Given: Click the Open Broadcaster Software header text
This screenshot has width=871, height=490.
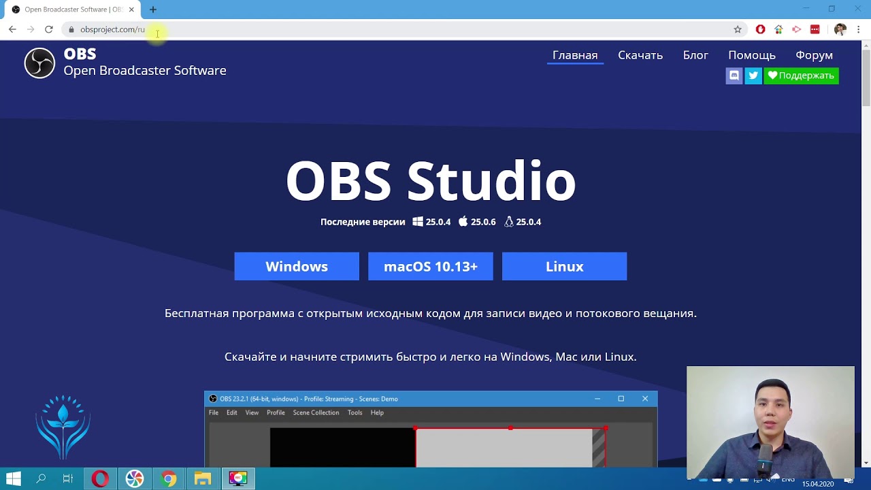Looking at the screenshot, I should click(145, 70).
